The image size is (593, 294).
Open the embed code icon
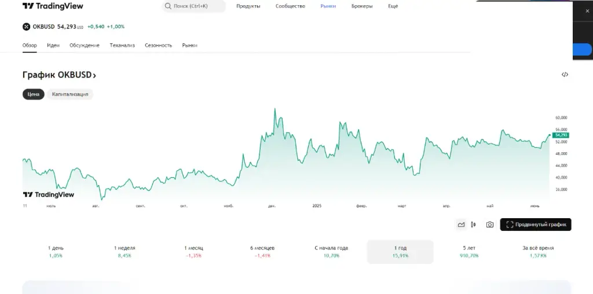[x=565, y=75]
